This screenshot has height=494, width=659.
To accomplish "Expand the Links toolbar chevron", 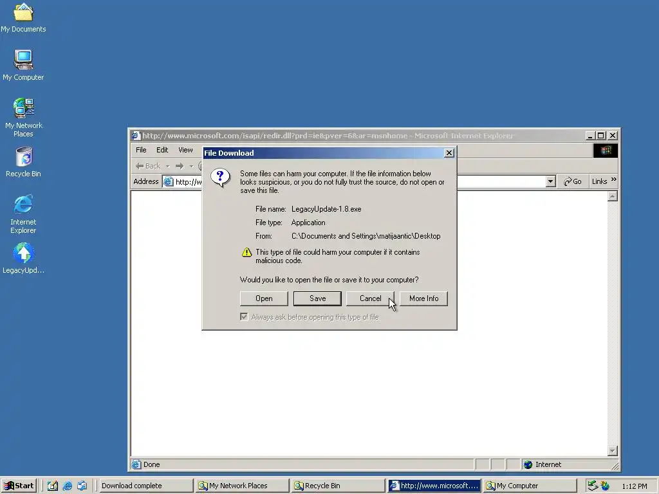I will [x=613, y=180].
